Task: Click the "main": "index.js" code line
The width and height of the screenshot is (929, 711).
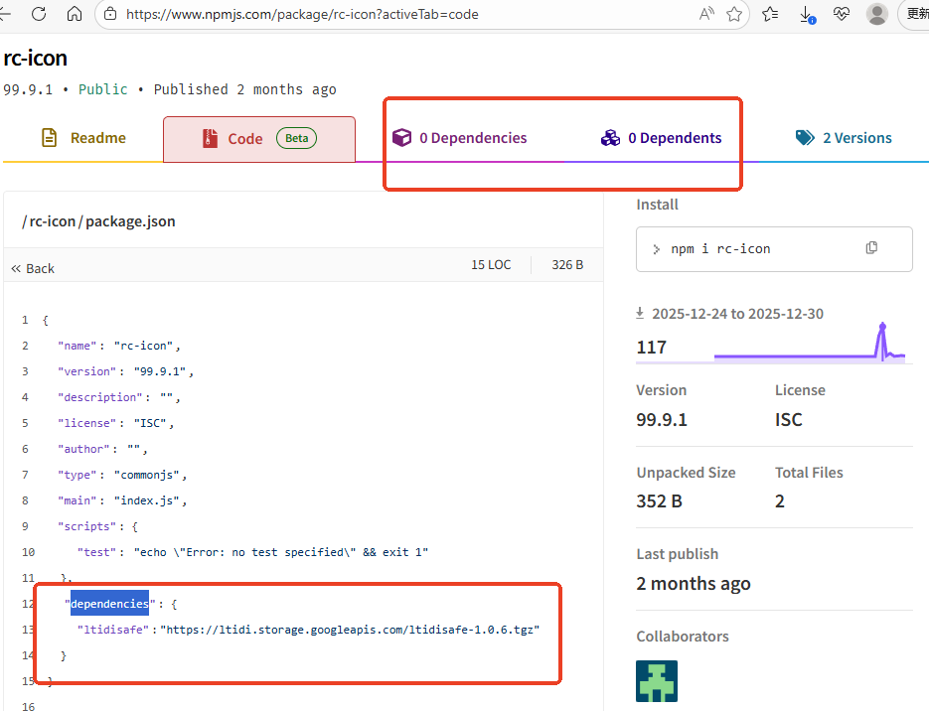Action: pyautogui.click(x=122, y=500)
